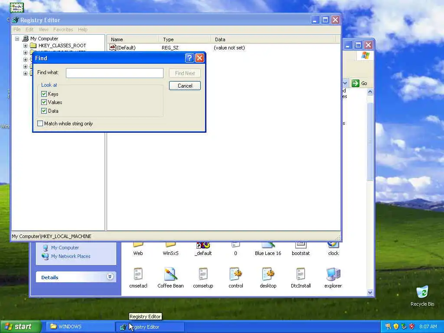Close the Find dialog with red X
This screenshot has height=333, width=444.
coord(199,58)
